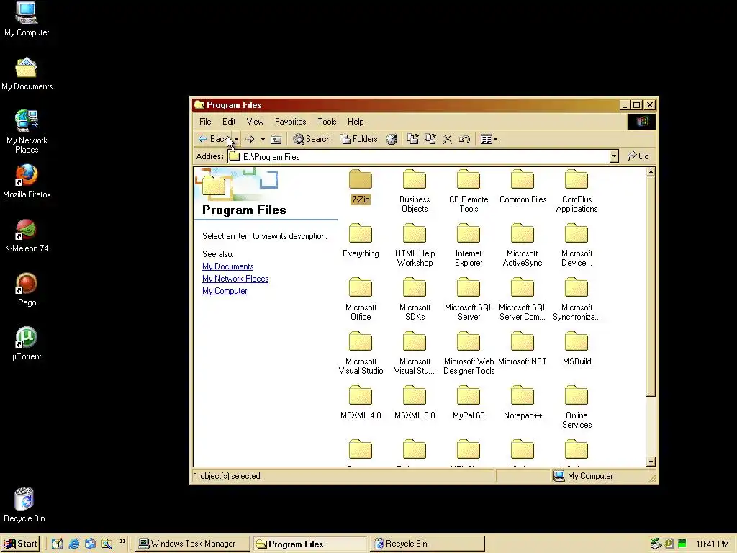Select the Microsoft Web Designer Tools folder
The height and width of the screenshot is (553, 737).
point(469,353)
